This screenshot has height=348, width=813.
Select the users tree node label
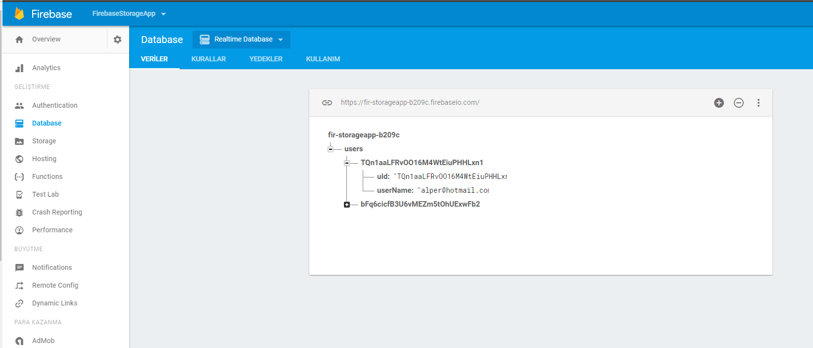(354, 149)
